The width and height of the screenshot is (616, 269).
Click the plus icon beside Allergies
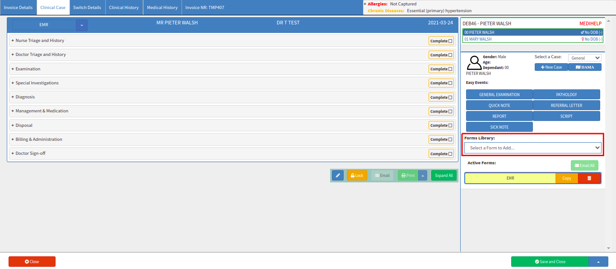coord(364,4)
